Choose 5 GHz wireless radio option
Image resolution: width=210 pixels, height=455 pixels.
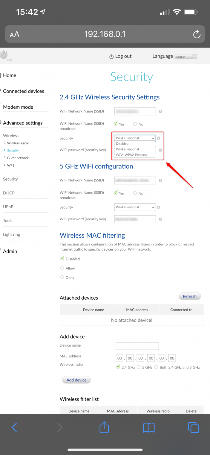pyautogui.click(x=139, y=367)
